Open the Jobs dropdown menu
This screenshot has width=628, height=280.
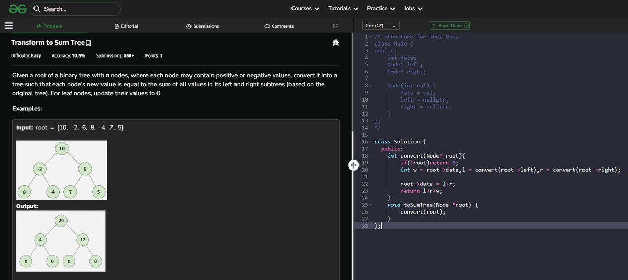(413, 8)
